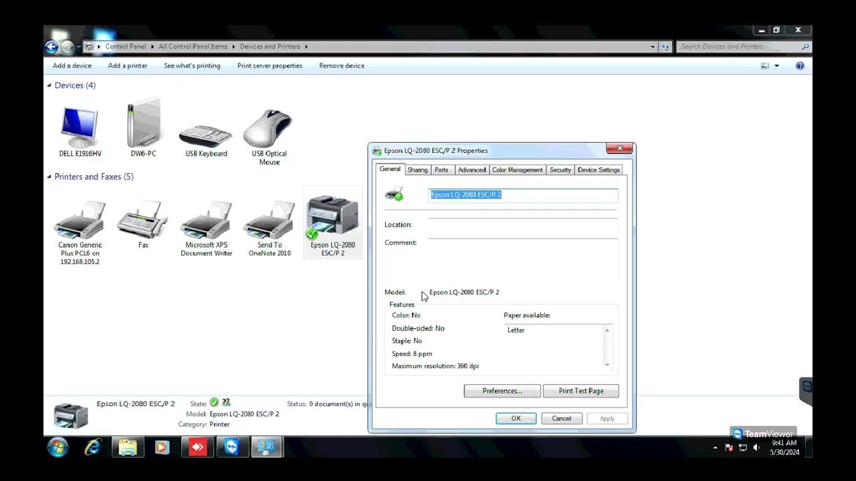
Task: Click See what's printing
Action: tap(192, 65)
